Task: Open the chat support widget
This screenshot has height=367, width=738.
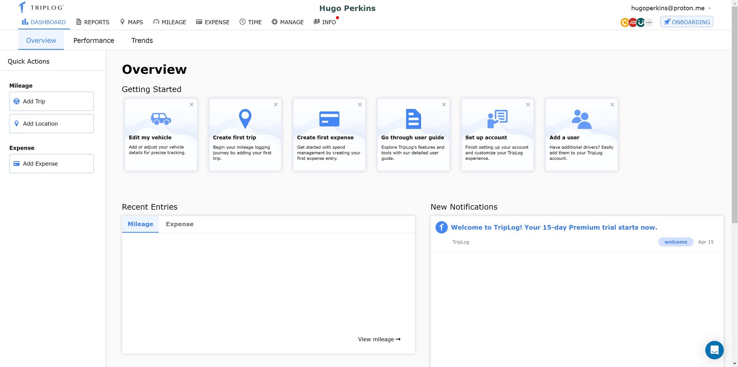Action: coord(715,350)
